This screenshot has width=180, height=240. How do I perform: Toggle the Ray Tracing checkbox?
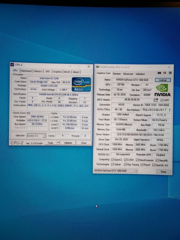[x=125, y=165]
